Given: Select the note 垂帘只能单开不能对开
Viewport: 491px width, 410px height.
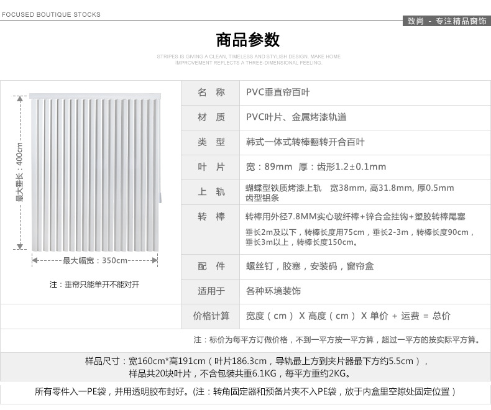Looking at the screenshot, I should [x=94, y=285].
